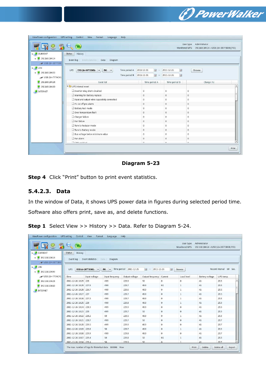
Task: Collapse 192.168.104.14 node in Diagram 5-24 tree
Action: pyautogui.click(x=35, y=258)
